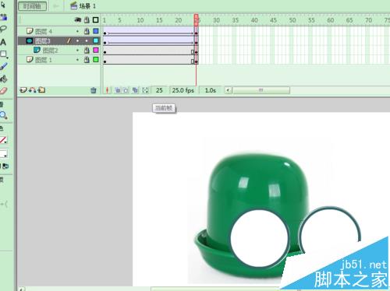Click the current frame value 25

(x=159, y=90)
